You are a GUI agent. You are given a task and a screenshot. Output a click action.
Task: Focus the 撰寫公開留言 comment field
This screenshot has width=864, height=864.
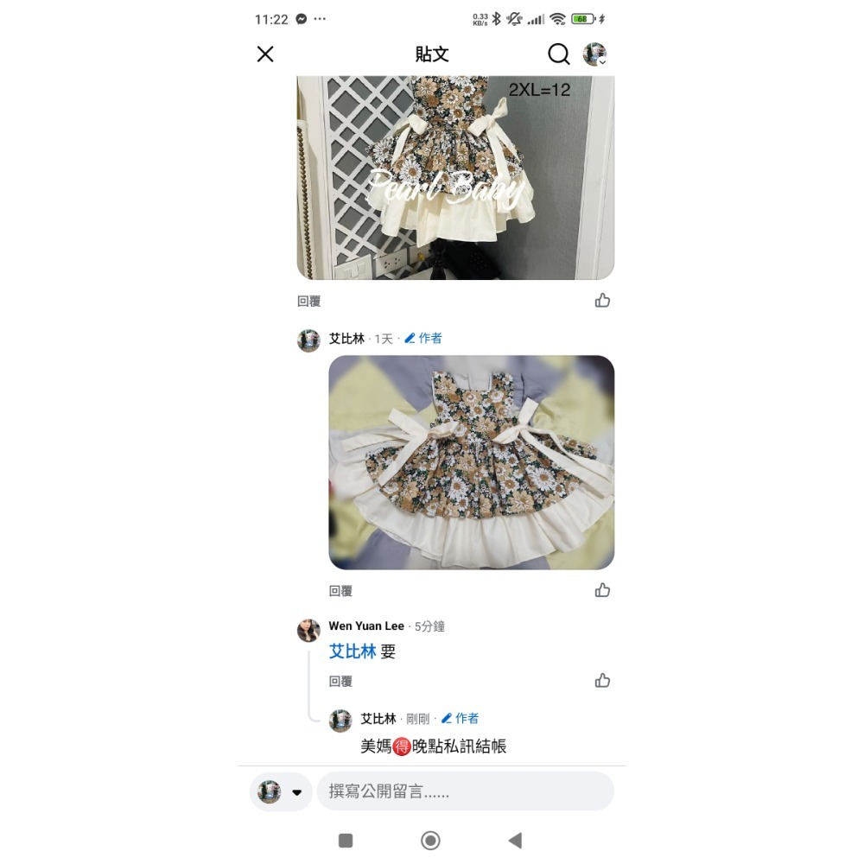[466, 791]
